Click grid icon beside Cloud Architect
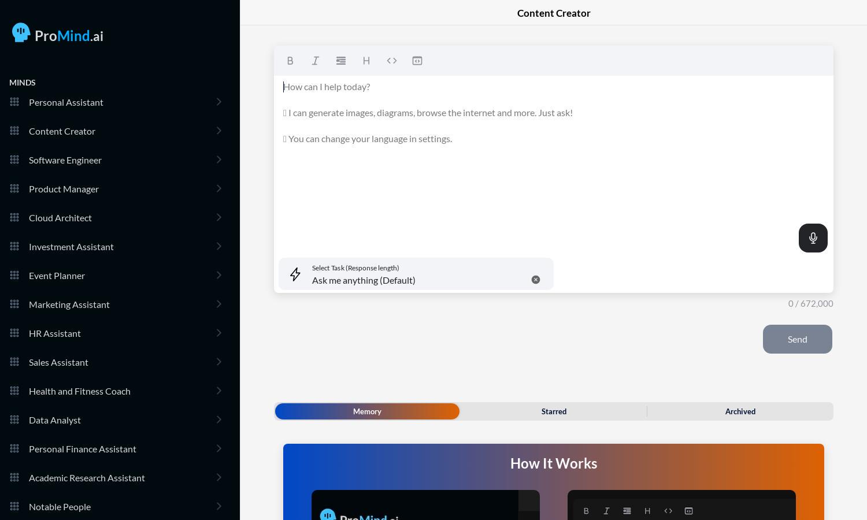This screenshot has width=867, height=520. [14, 218]
